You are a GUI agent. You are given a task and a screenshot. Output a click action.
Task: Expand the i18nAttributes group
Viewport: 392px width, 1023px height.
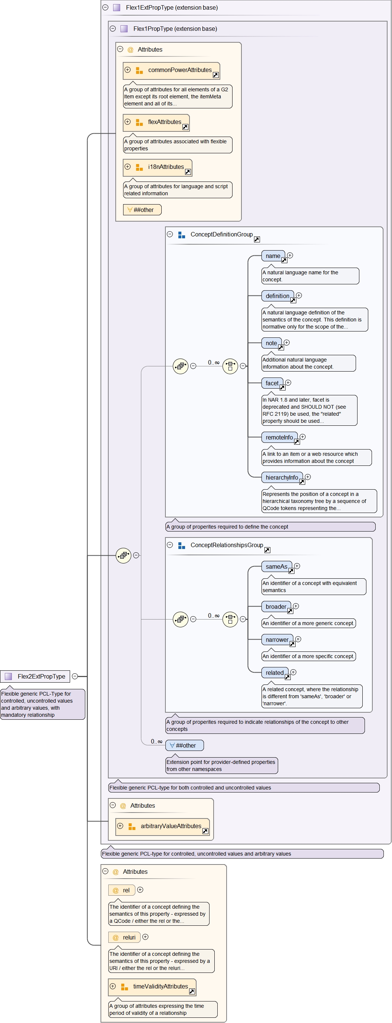click(x=127, y=167)
